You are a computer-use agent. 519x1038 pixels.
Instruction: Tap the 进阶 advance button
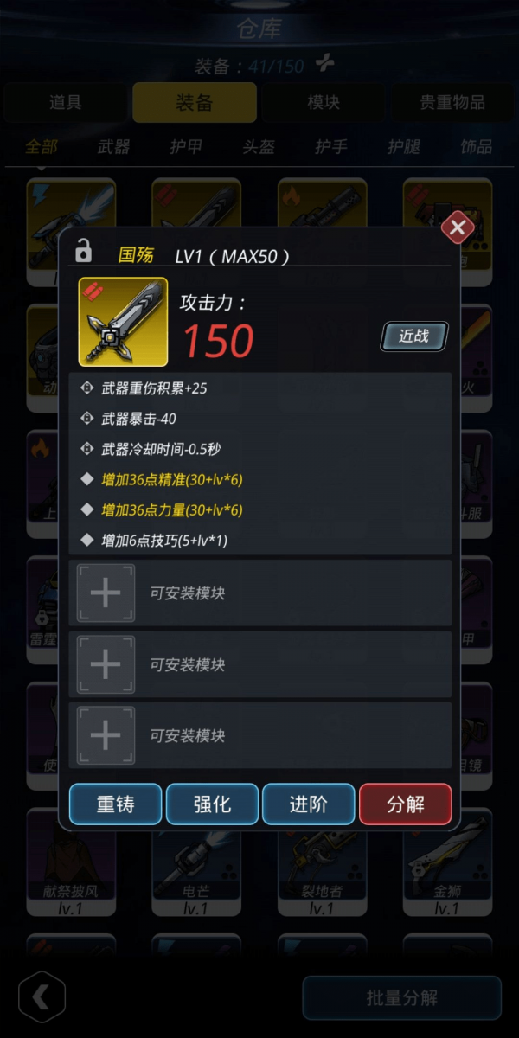309,804
